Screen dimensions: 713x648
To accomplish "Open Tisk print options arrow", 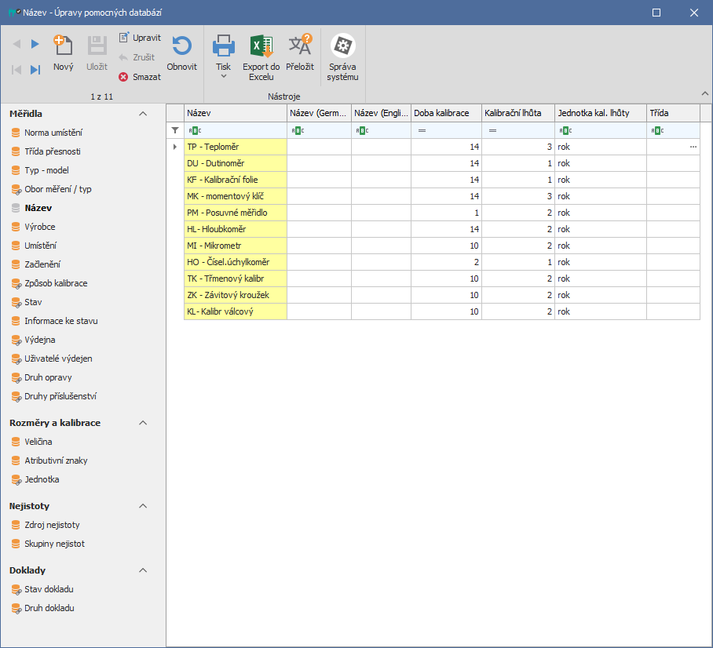I will [223, 76].
